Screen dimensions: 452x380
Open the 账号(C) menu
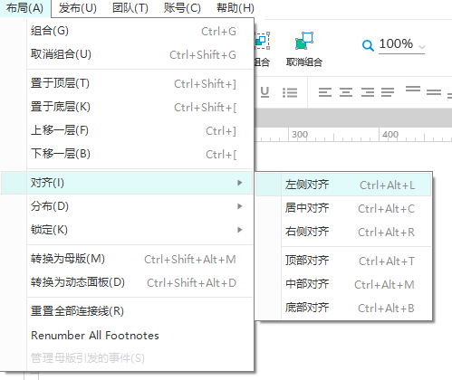coord(182,8)
